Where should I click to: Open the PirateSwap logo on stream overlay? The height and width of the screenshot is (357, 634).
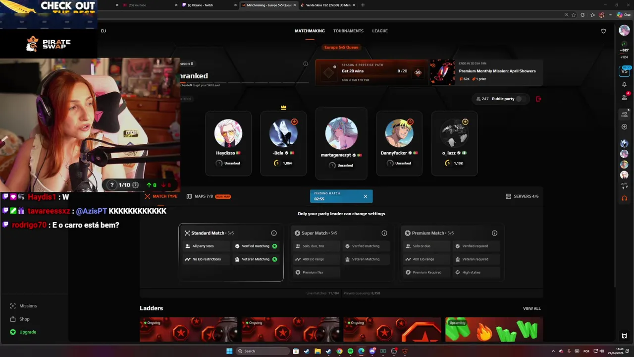coord(49,44)
